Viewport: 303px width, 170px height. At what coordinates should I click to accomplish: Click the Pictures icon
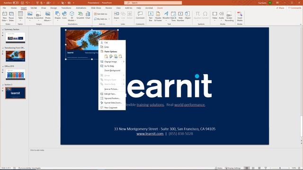coord(30,17)
